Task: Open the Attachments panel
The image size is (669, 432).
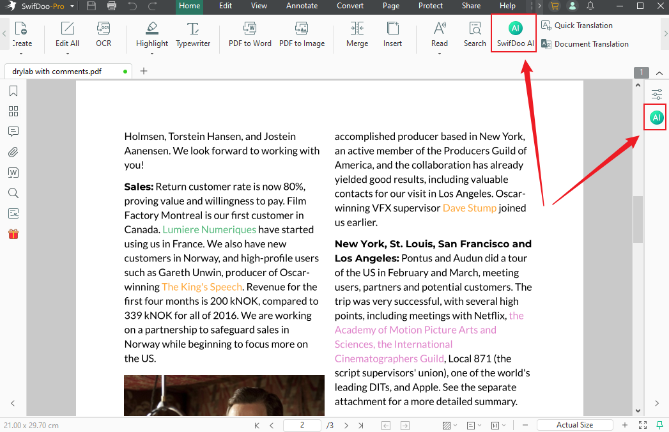Action: [x=13, y=152]
